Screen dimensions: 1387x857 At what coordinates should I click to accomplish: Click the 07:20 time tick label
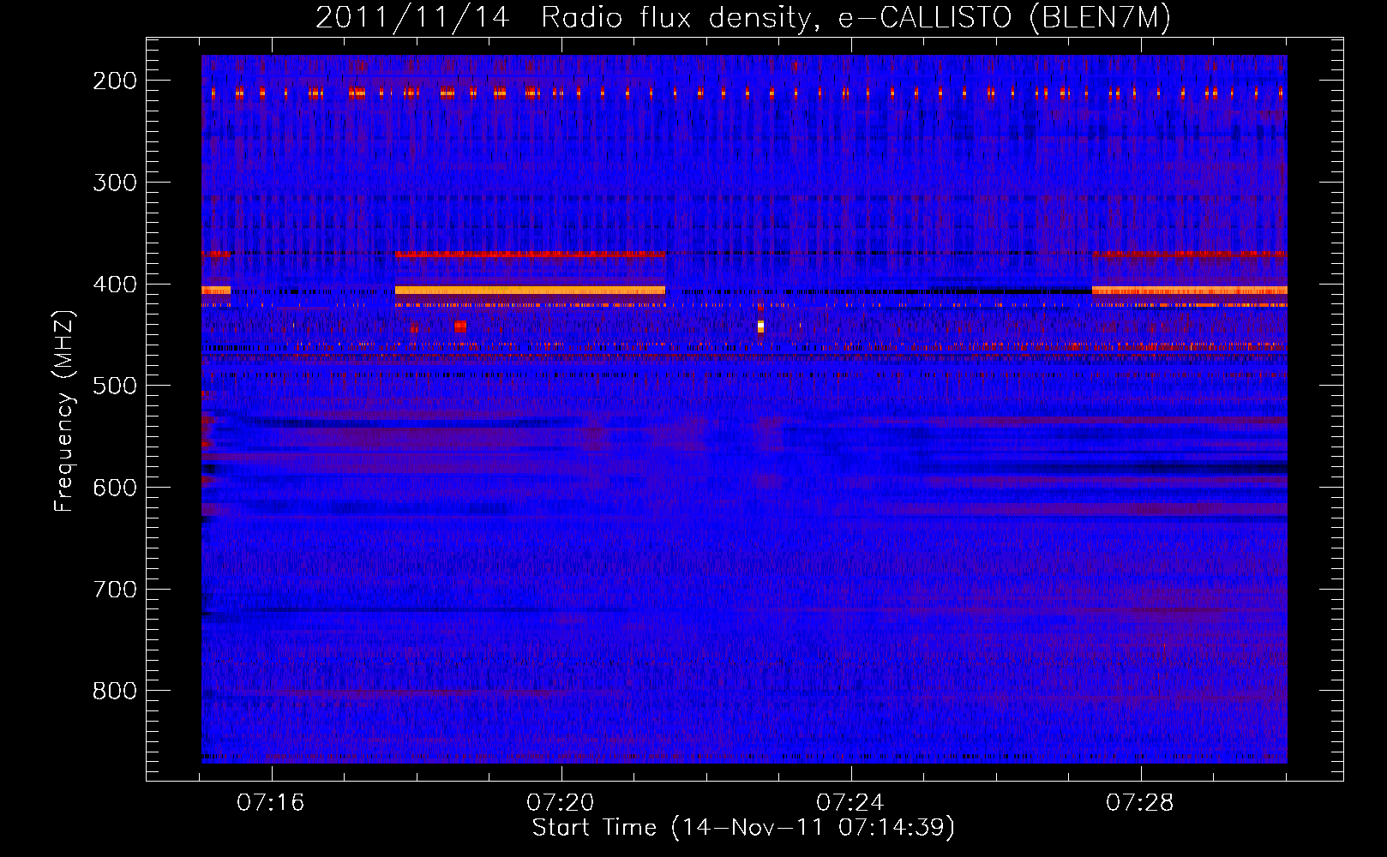click(x=561, y=803)
